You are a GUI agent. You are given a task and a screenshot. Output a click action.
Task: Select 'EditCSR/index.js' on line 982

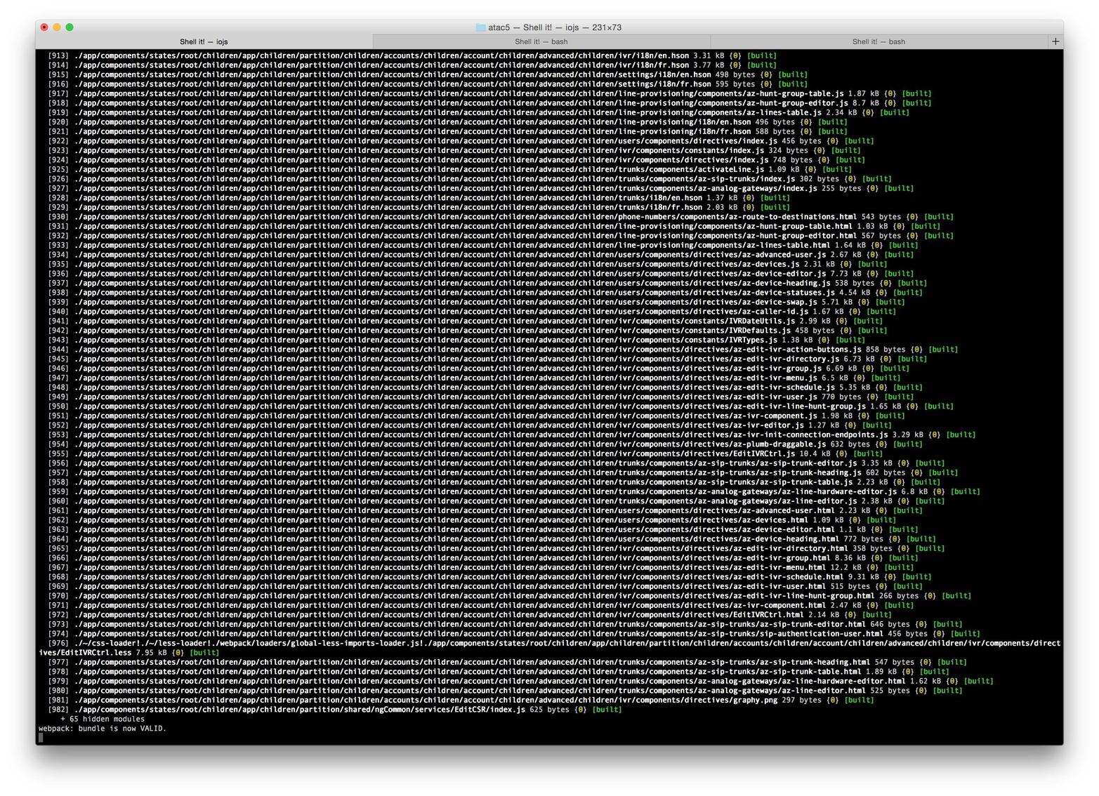490,709
